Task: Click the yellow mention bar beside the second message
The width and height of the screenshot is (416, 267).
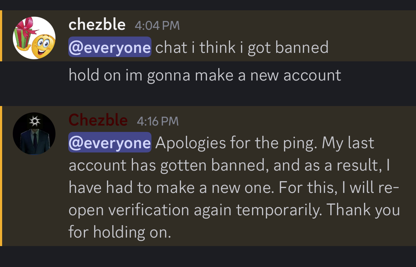Action: tap(1, 176)
